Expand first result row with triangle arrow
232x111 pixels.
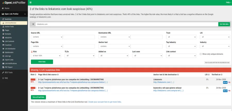point(39,80)
